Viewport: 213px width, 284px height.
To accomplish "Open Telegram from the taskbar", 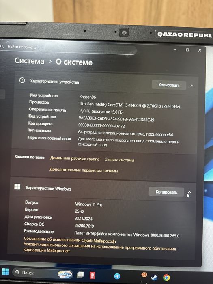I will pos(117,276).
